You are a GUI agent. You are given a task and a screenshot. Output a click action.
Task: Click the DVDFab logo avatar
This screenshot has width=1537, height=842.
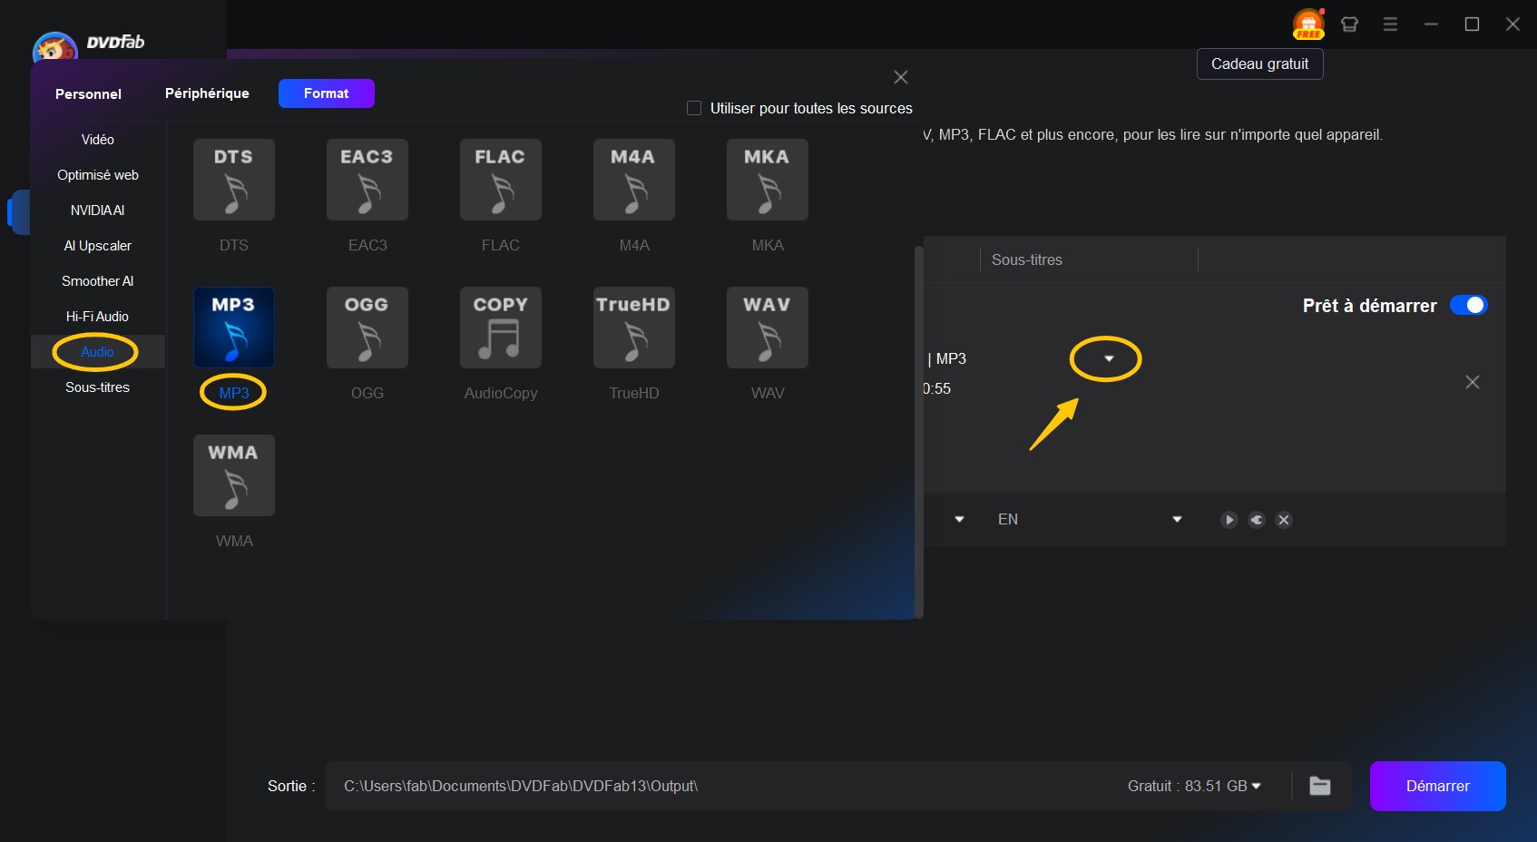54,46
